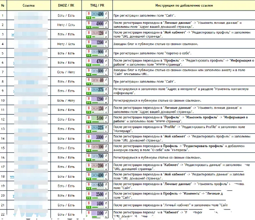Open the ТИЦ badge with value 5100

(x=97, y=119)
